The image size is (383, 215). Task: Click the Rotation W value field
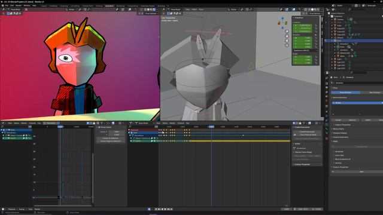pyautogui.click(x=303, y=38)
